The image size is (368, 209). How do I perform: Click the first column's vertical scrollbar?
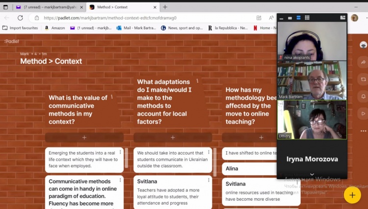[127, 158]
